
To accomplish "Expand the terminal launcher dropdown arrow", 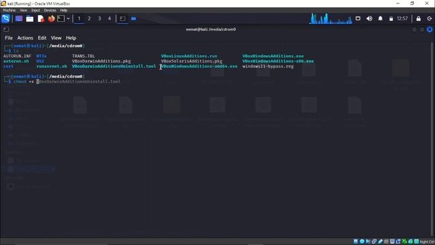I will coord(68,18).
